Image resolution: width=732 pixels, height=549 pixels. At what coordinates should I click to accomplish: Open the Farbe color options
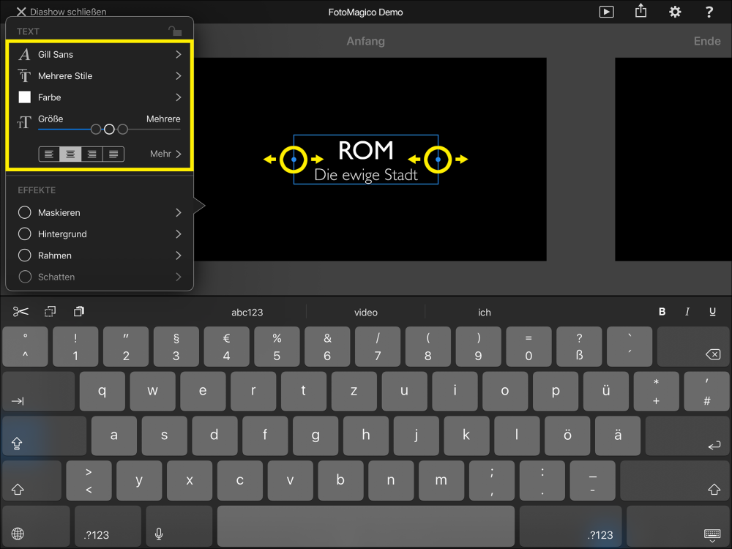[x=100, y=97]
